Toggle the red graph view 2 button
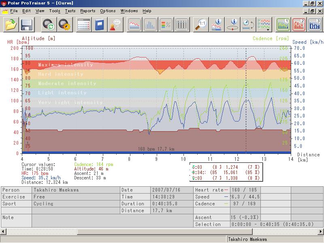Viewport: 324px width, 243px height. (x=299, y=25)
